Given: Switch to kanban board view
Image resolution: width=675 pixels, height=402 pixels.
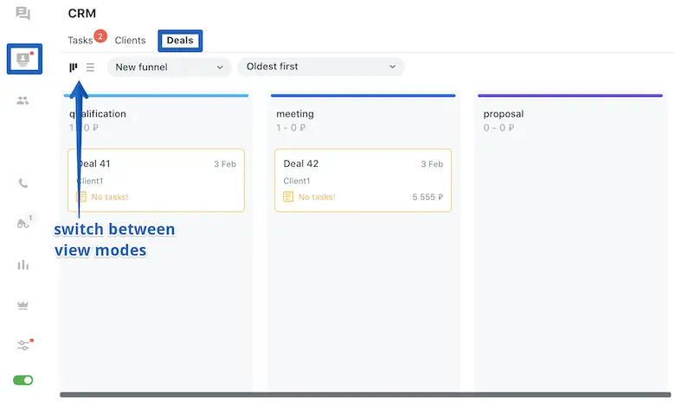Looking at the screenshot, I should (x=74, y=67).
